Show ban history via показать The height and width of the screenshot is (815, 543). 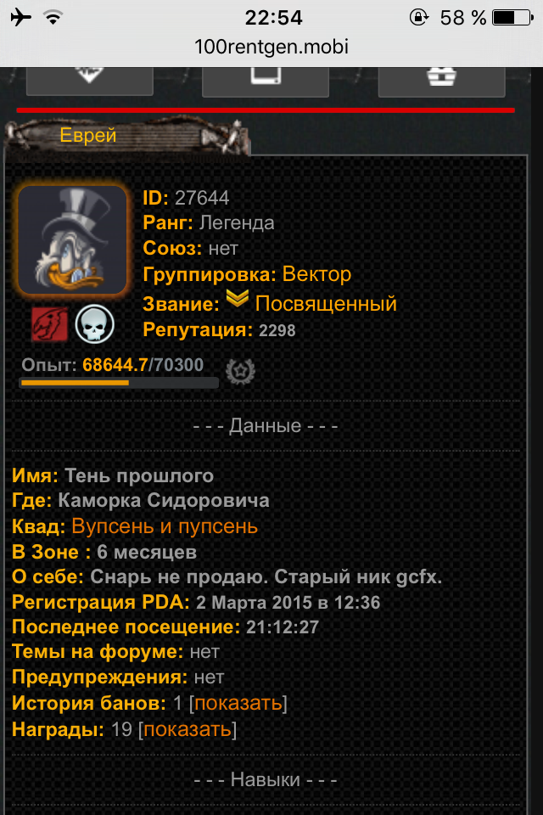238,703
